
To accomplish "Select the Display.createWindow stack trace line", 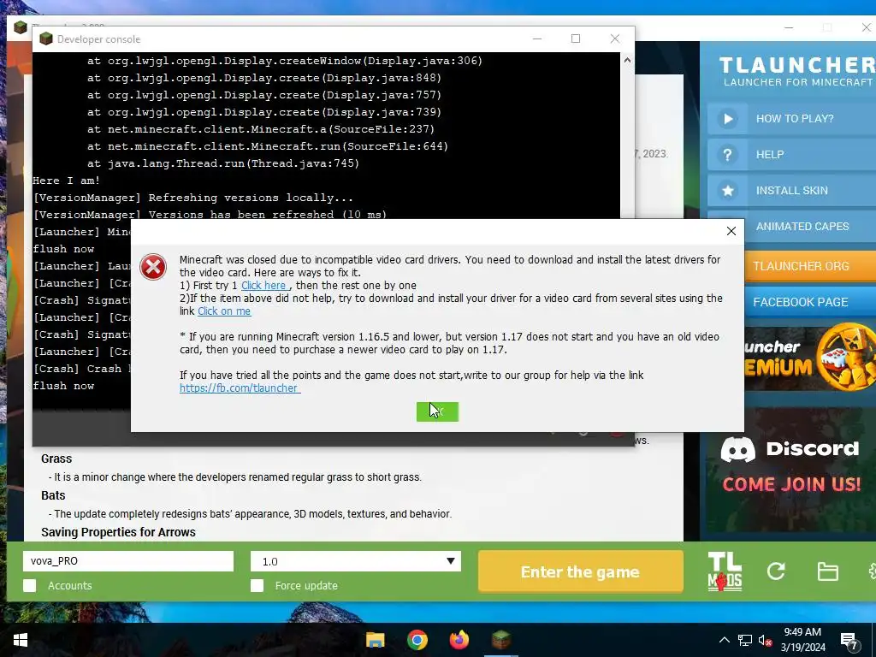I will pos(285,61).
